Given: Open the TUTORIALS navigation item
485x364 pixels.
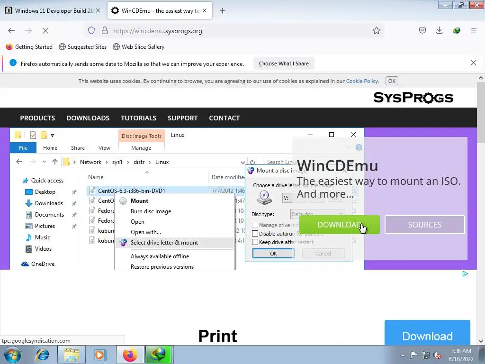Looking at the screenshot, I should [x=139, y=118].
